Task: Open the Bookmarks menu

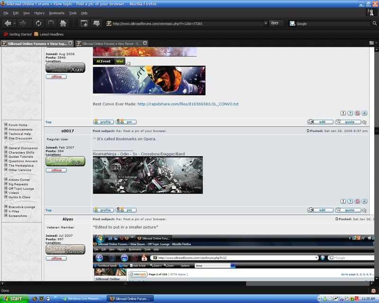Action: (56, 13)
